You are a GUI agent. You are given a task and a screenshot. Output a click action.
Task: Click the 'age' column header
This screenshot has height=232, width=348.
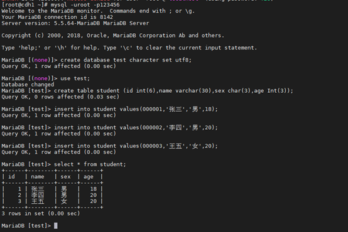(x=89, y=177)
